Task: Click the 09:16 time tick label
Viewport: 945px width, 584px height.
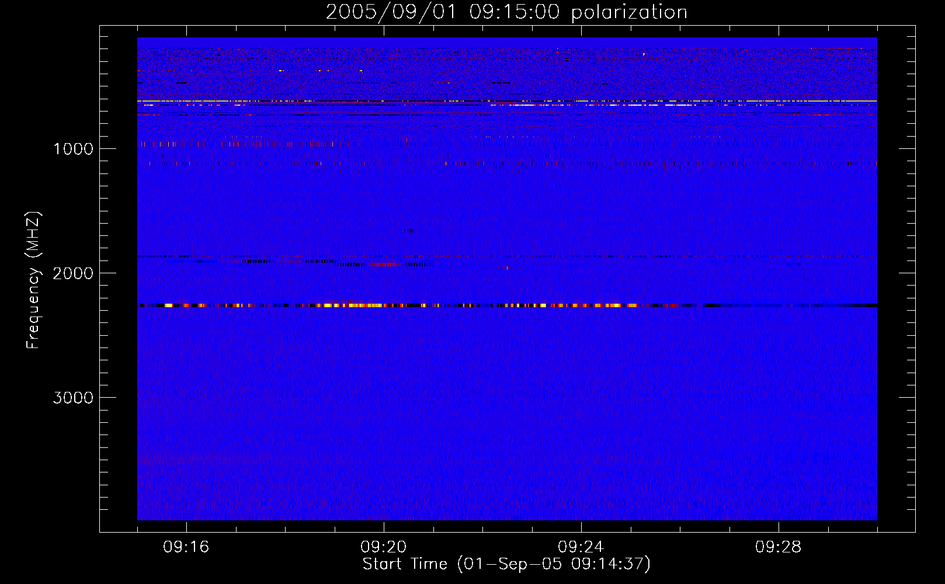Action: tap(186, 547)
